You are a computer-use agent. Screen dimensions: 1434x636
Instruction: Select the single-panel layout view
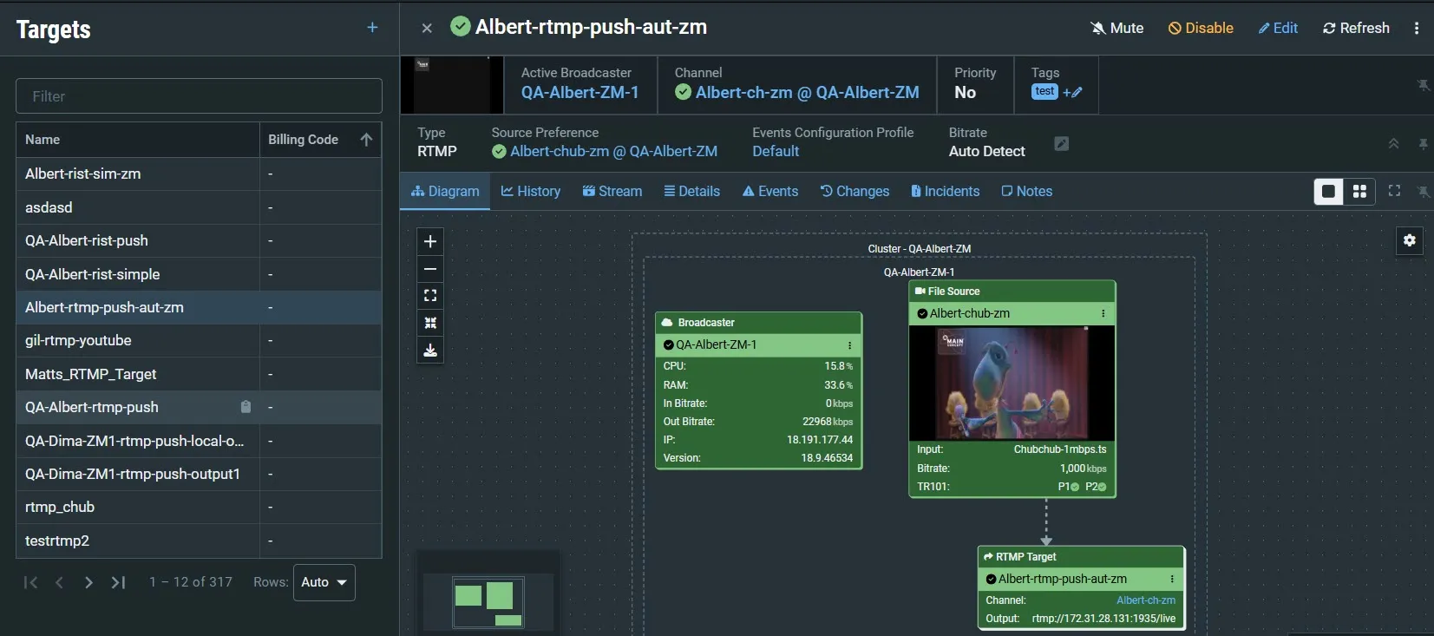(1328, 191)
